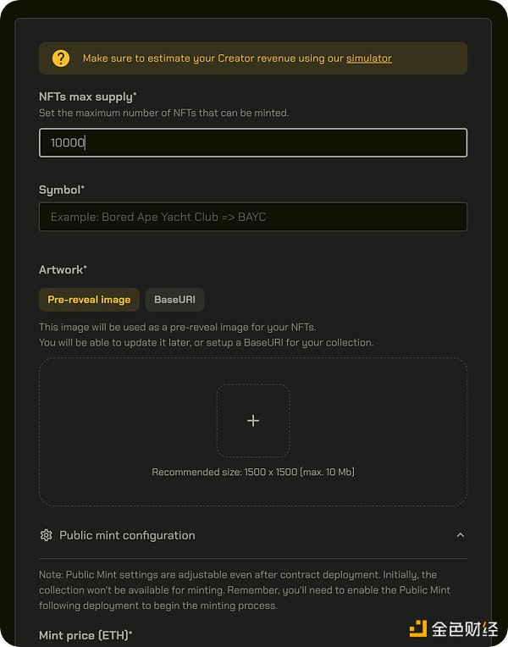The image size is (508, 647).
Task: Toggle the Public mint configuration heading
Action: [x=127, y=535]
